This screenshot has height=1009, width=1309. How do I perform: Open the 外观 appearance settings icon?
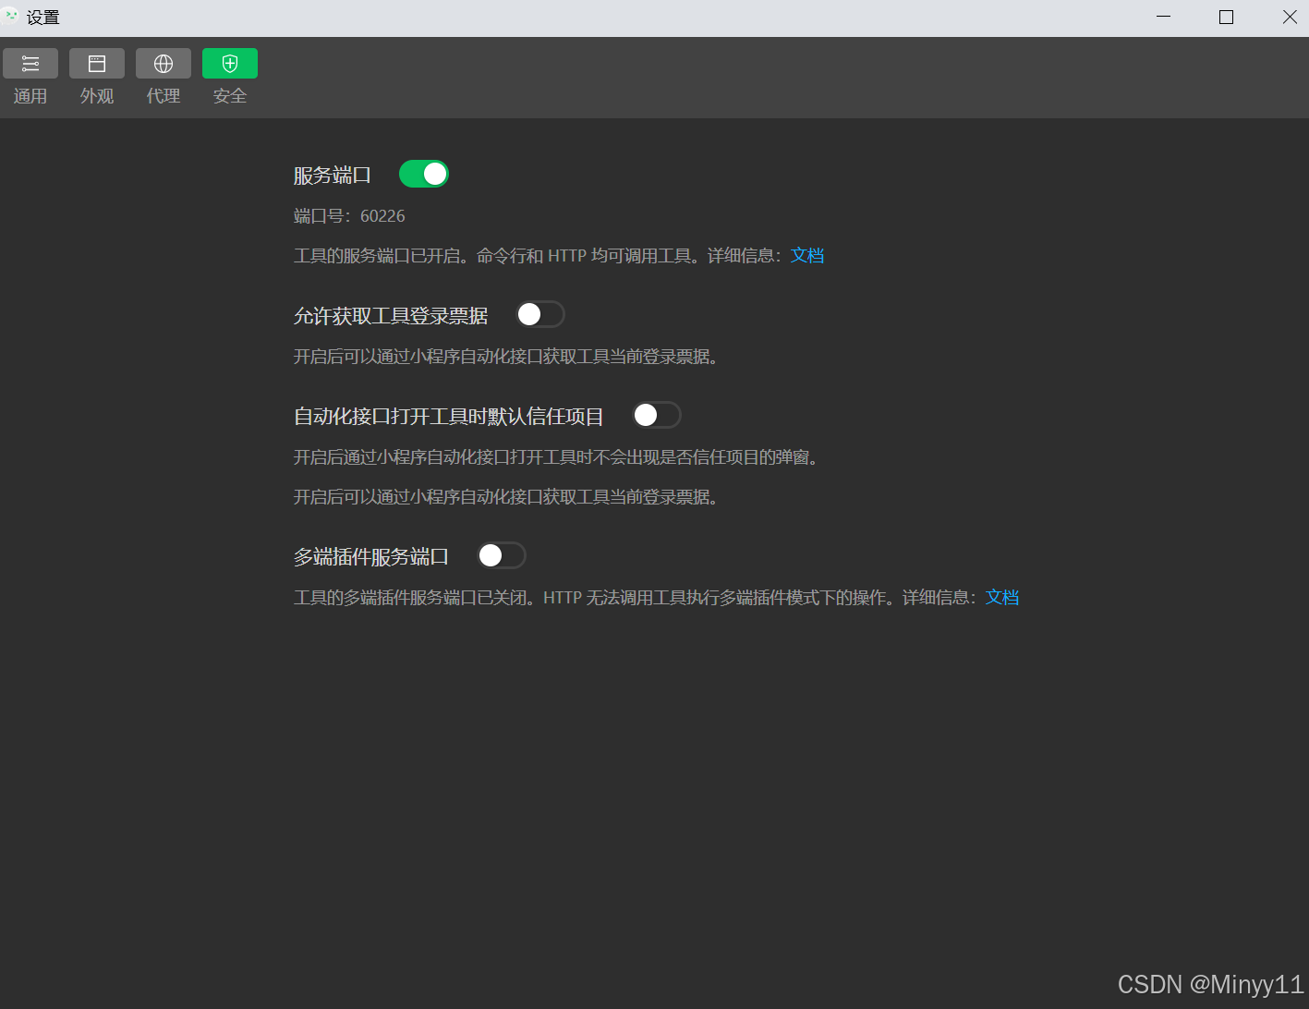[x=97, y=64]
